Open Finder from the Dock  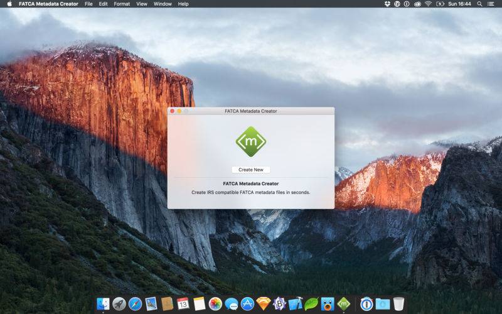(103, 304)
